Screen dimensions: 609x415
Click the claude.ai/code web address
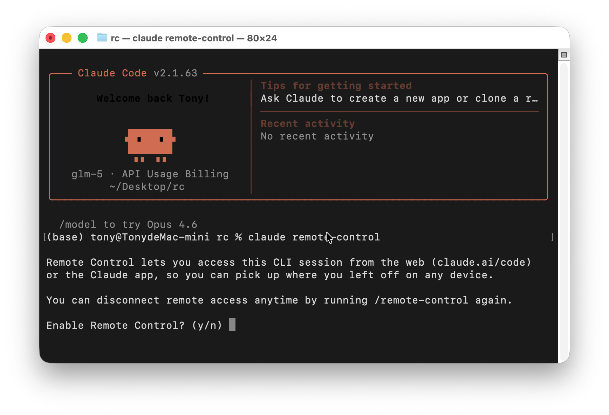[x=481, y=263]
